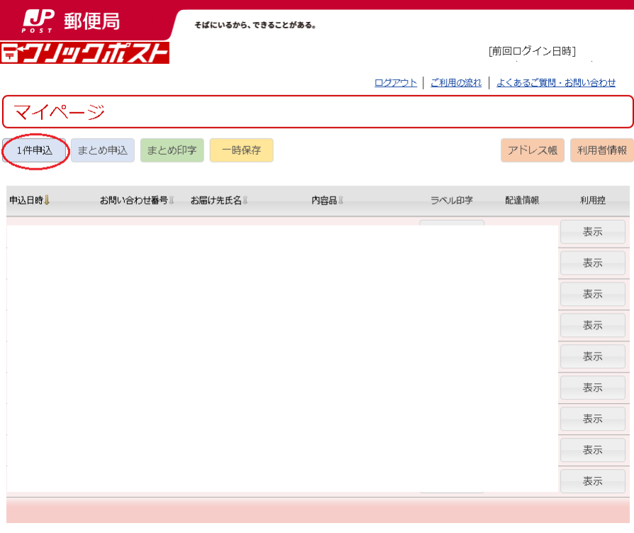634x533 pixels.
Task: Click sort arrow beside 申込日時 header
Action: [x=47, y=201]
